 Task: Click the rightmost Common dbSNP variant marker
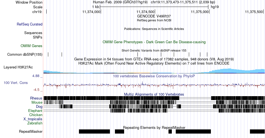pyautogui.click(x=207, y=54)
